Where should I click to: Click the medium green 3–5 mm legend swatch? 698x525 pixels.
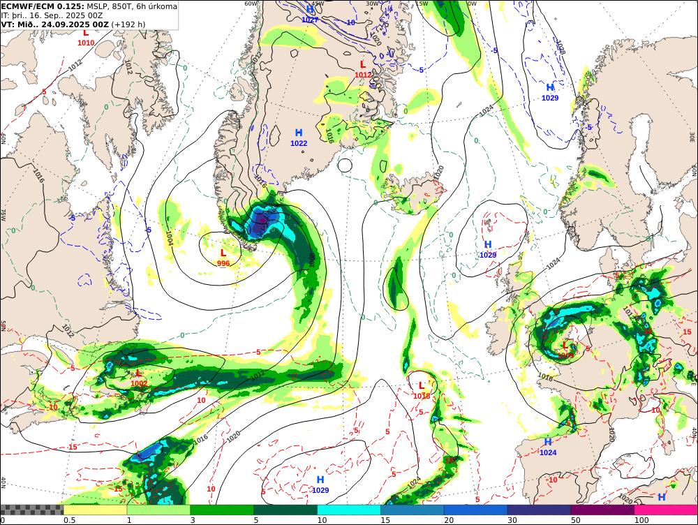point(222,510)
